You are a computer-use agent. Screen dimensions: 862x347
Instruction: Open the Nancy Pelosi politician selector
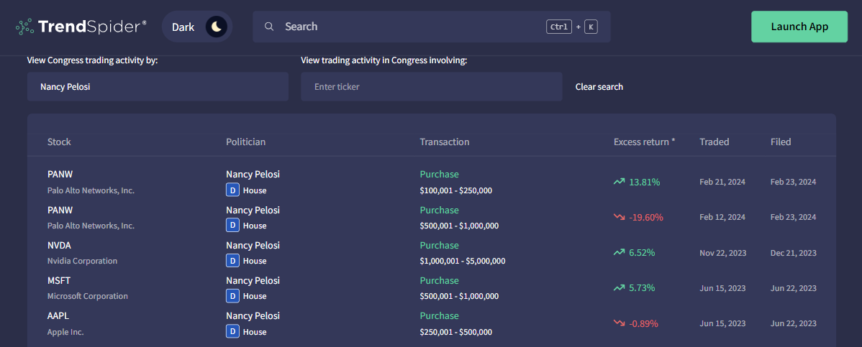click(158, 86)
